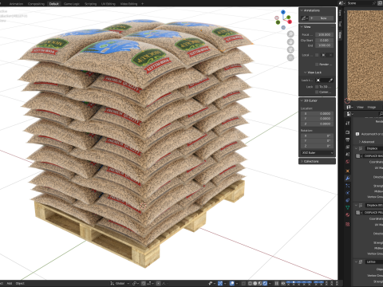Viewport: 383px width, 287px height.
Task: Open the image editor View menu
Action: tap(360, 107)
